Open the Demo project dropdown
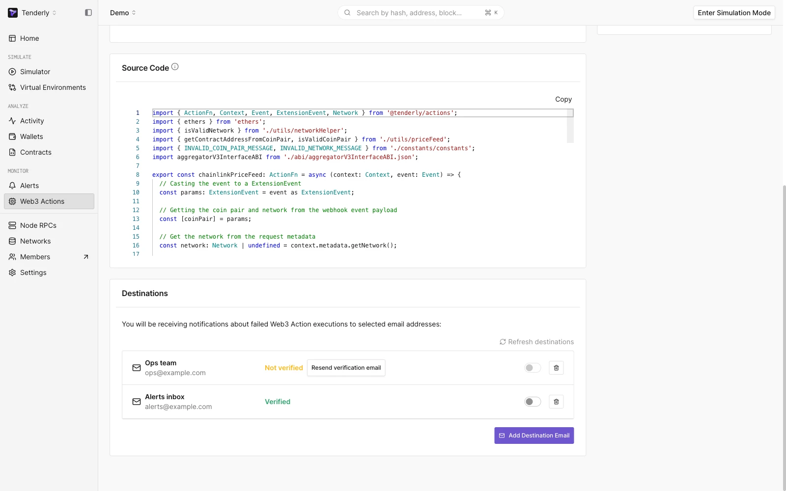Image resolution: width=786 pixels, height=491 pixels. [x=123, y=13]
